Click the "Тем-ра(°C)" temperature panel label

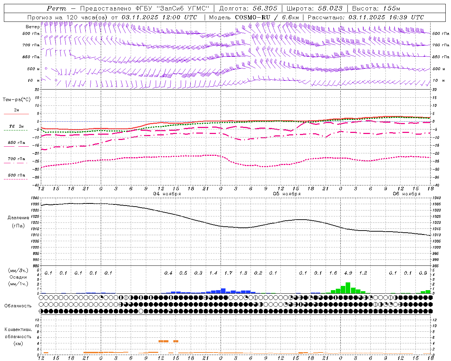tap(17, 100)
